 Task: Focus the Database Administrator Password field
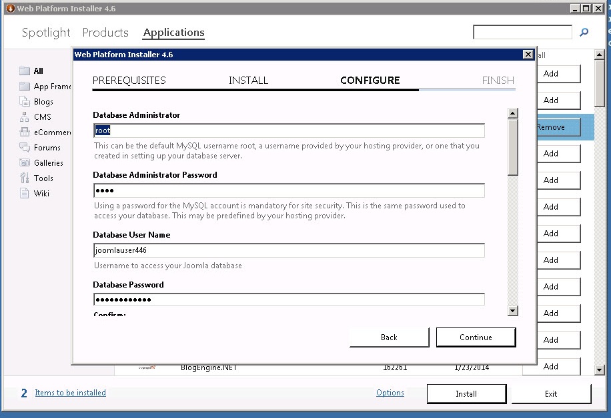tap(289, 190)
